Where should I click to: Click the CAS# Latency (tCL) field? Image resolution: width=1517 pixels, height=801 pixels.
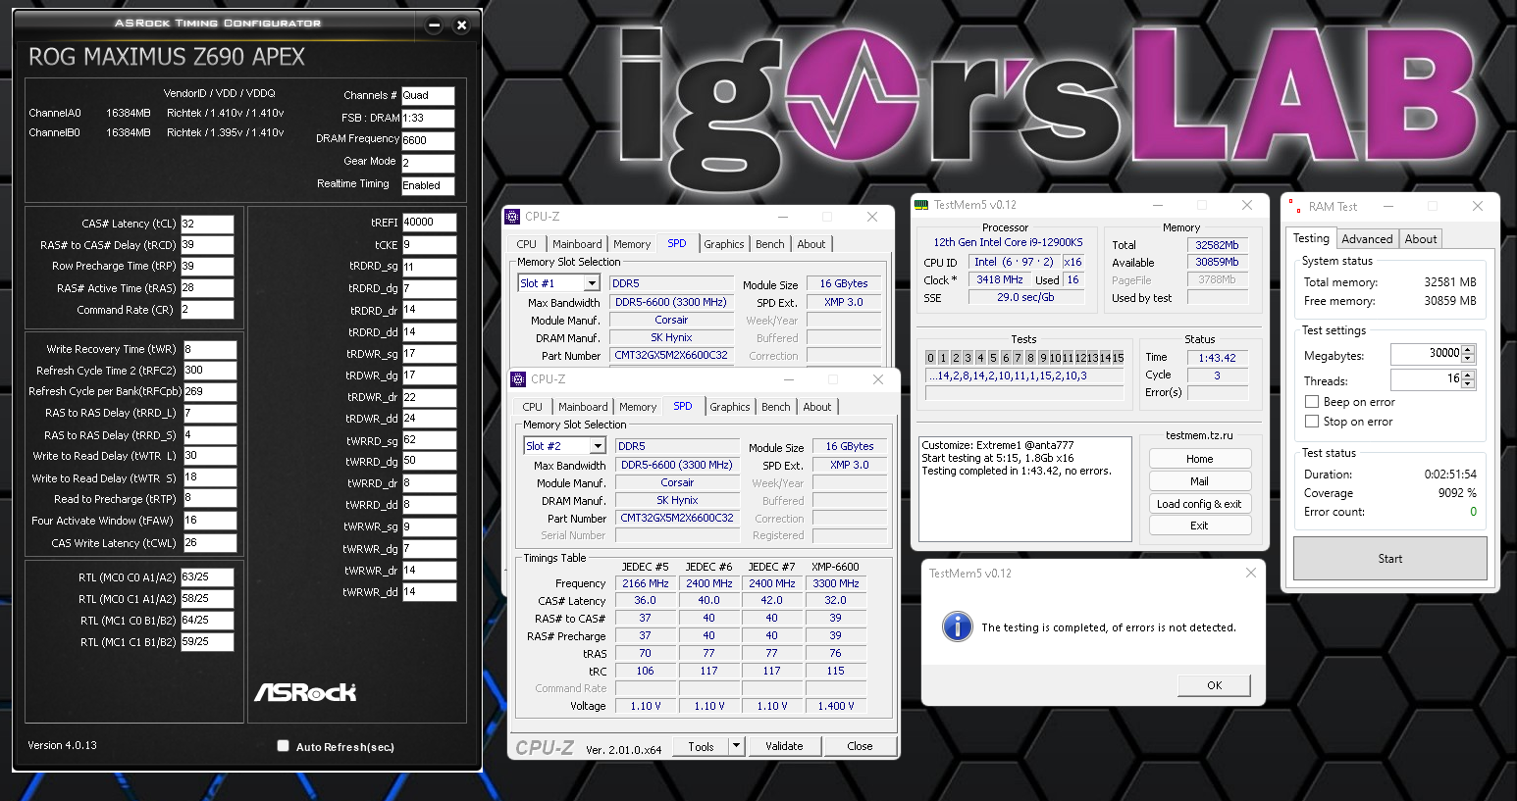pos(207,224)
